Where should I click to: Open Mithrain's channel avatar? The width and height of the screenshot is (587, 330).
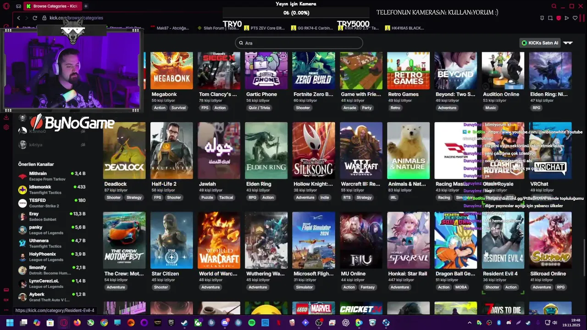[x=22, y=176]
